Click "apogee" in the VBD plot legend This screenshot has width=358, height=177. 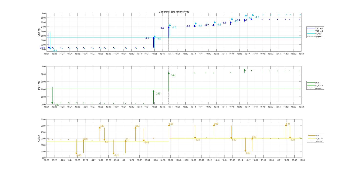point(318,36)
